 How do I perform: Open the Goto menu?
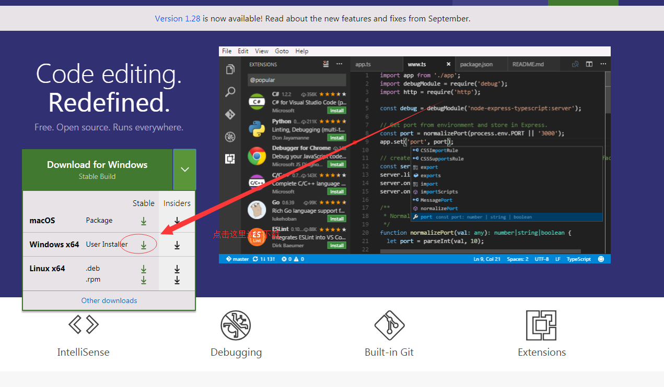(282, 51)
